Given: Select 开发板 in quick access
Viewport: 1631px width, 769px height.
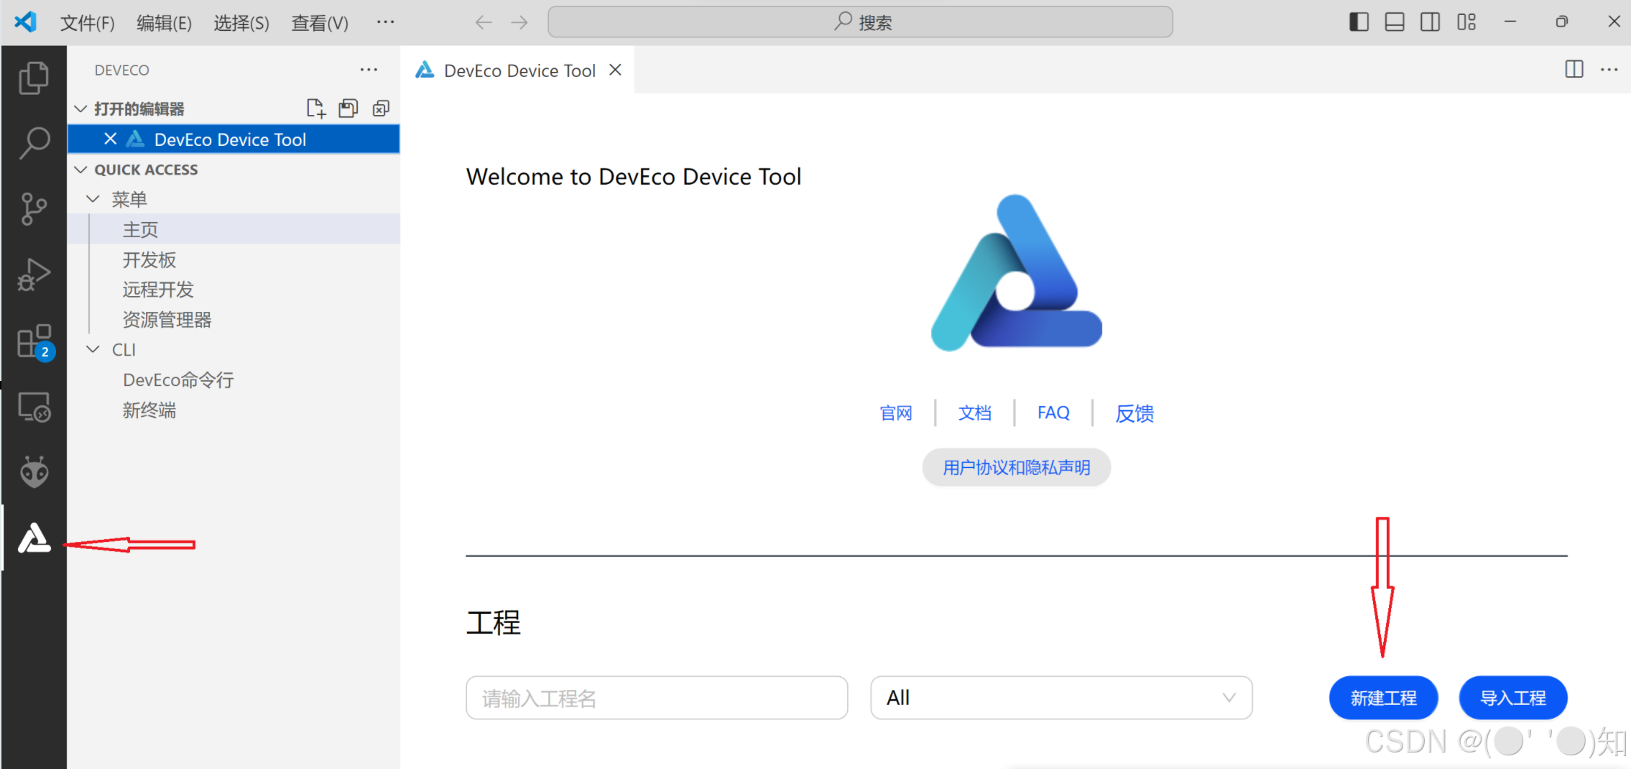Looking at the screenshot, I should coord(234,259).
